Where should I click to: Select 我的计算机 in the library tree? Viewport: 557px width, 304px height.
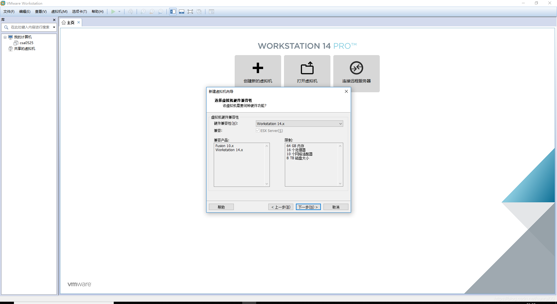23,37
